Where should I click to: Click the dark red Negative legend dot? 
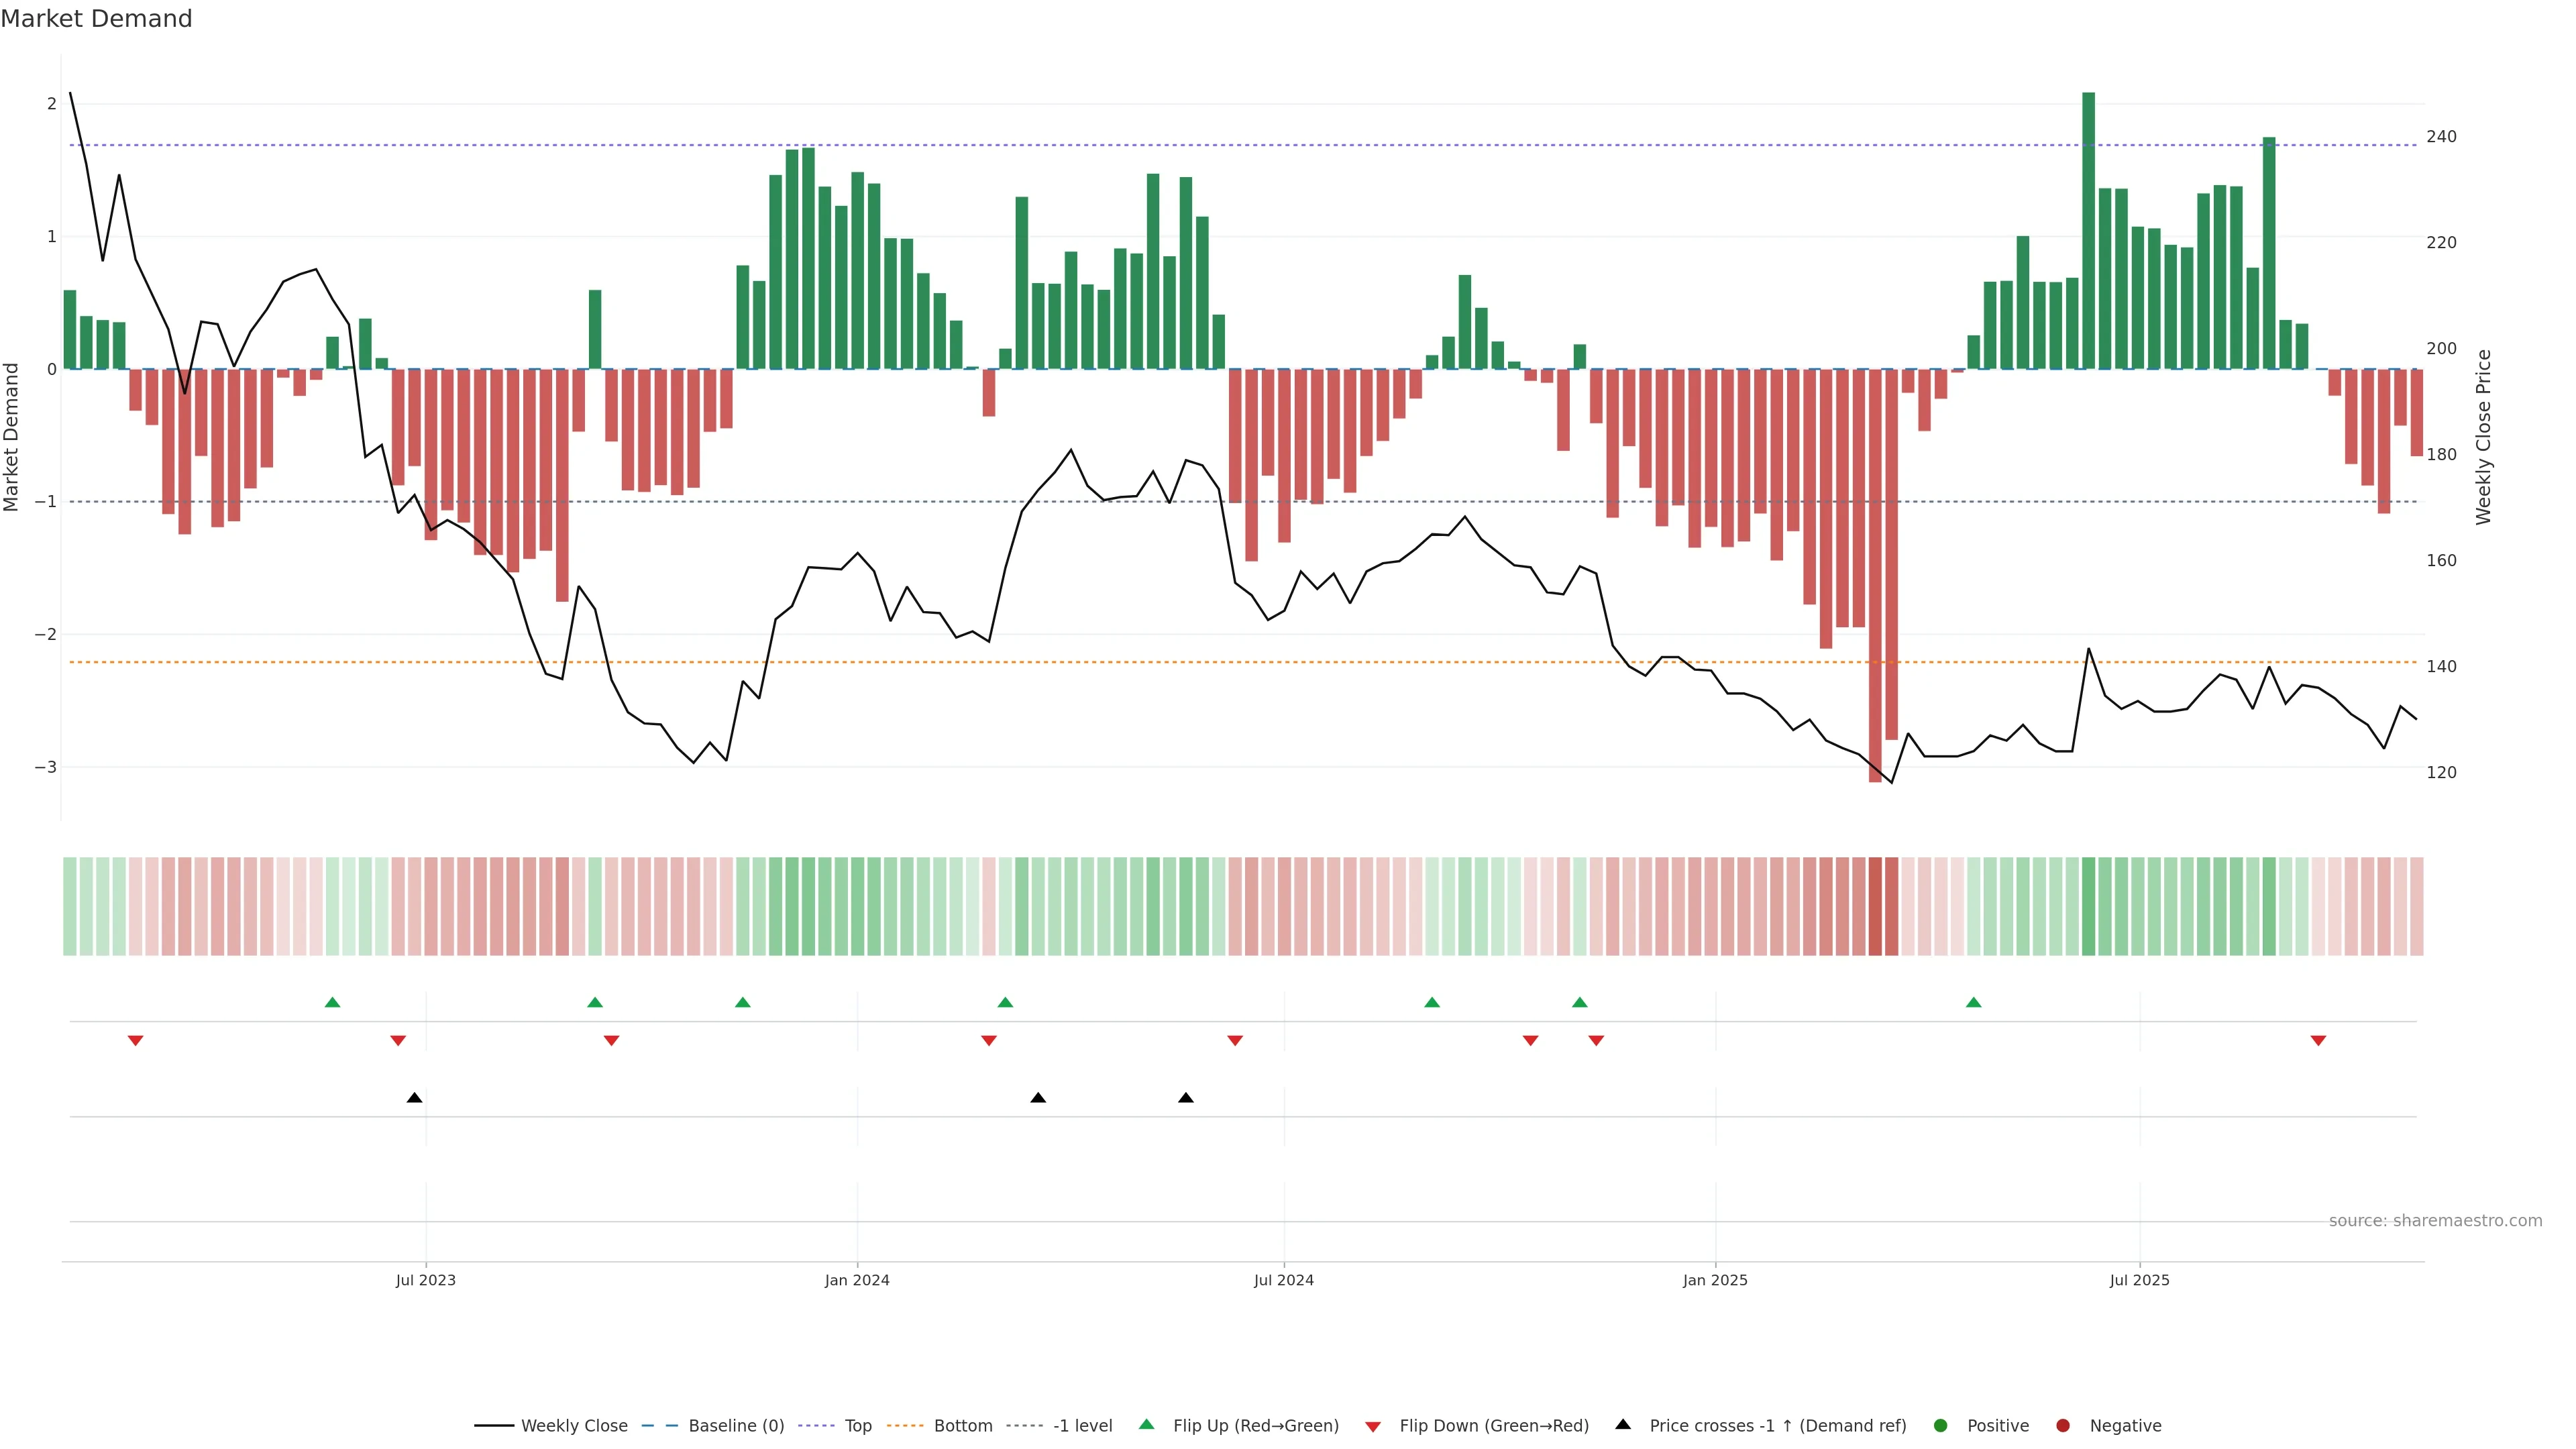point(2062,1425)
